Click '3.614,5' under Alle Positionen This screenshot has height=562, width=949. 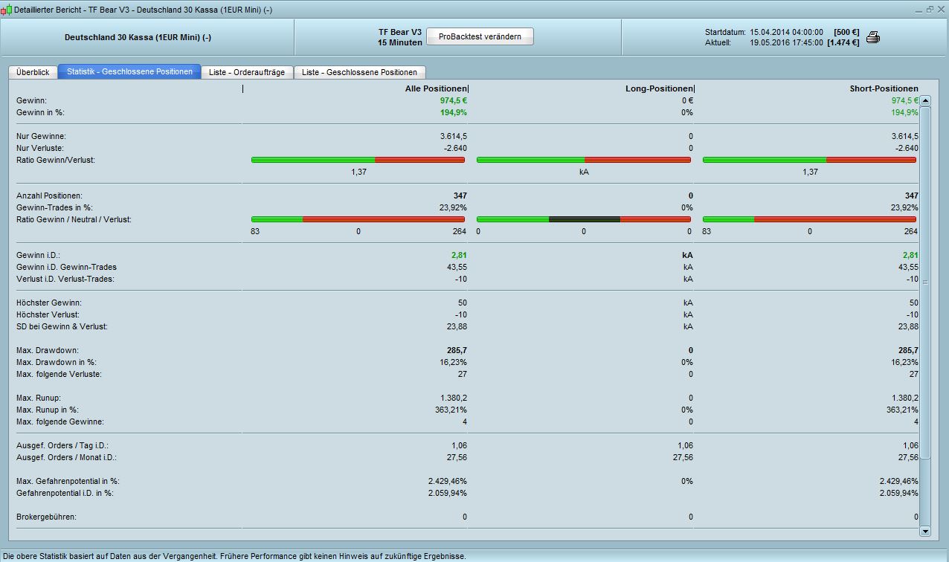[x=454, y=136]
